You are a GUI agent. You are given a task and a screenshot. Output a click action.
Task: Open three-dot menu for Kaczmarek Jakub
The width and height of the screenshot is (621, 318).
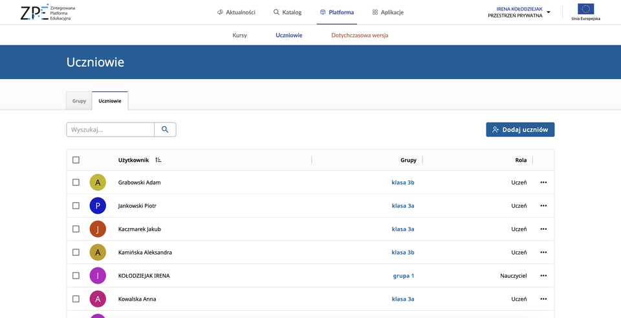543,229
